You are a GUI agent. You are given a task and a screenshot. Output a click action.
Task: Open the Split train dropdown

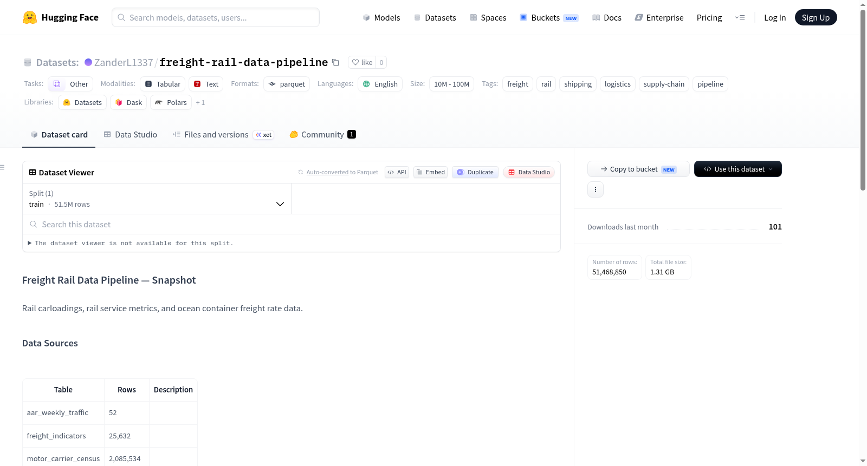(157, 199)
